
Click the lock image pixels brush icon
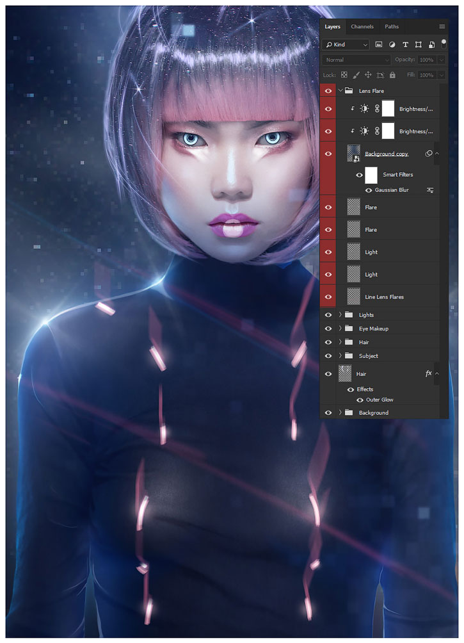pos(356,75)
